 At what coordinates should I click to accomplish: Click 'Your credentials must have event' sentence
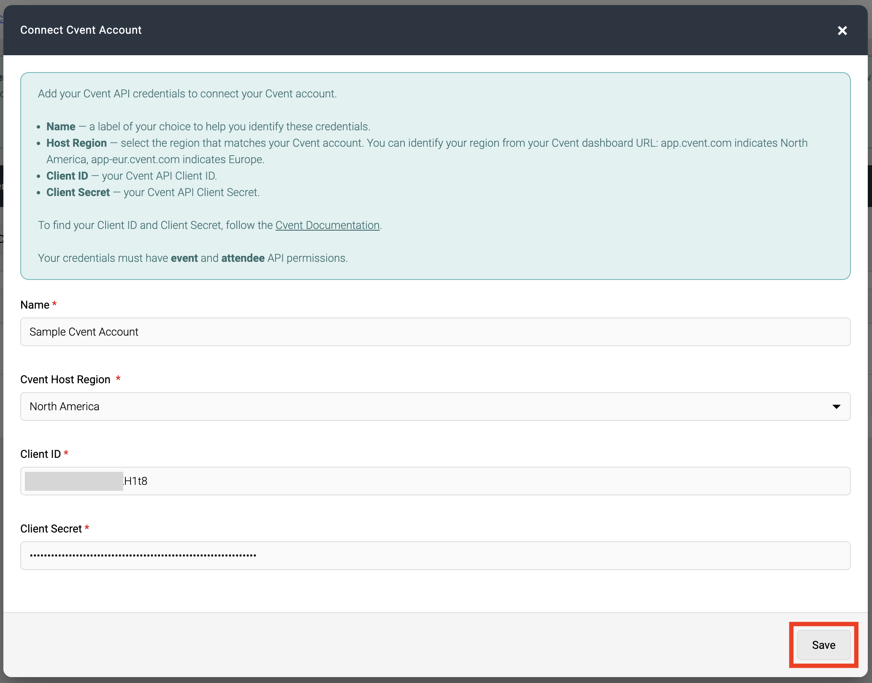tap(193, 258)
